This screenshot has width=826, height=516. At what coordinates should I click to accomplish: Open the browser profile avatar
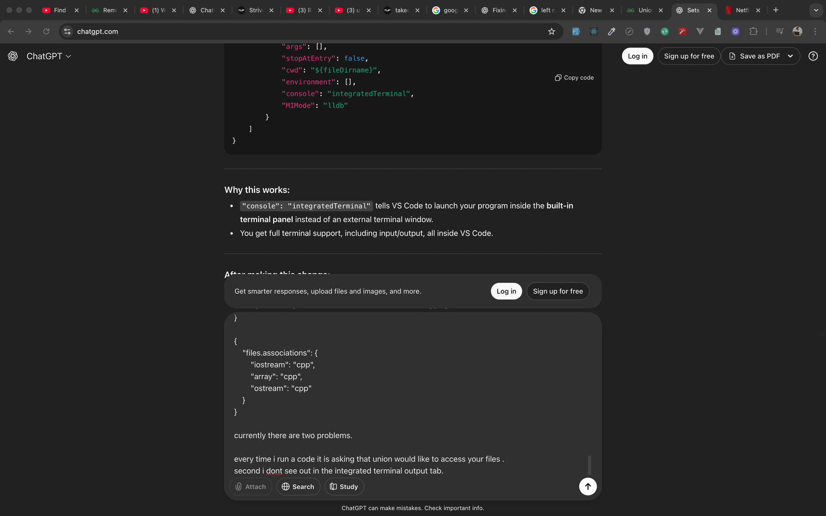pos(797,31)
